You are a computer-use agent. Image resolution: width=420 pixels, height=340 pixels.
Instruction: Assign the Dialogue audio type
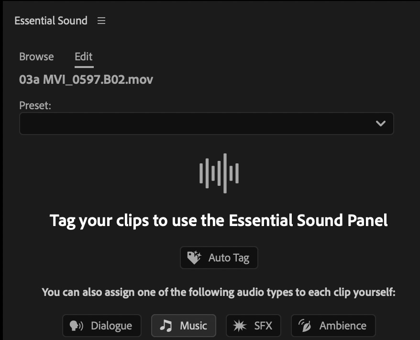tap(102, 326)
